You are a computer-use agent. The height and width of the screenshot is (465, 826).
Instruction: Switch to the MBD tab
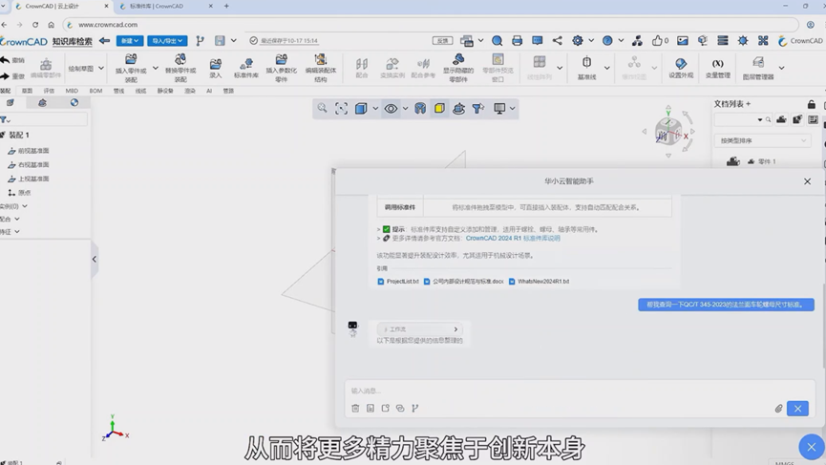[x=72, y=91]
